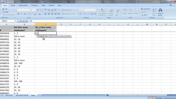
Task: Open filter dropdown in column A header
Action: [x=12, y=30]
